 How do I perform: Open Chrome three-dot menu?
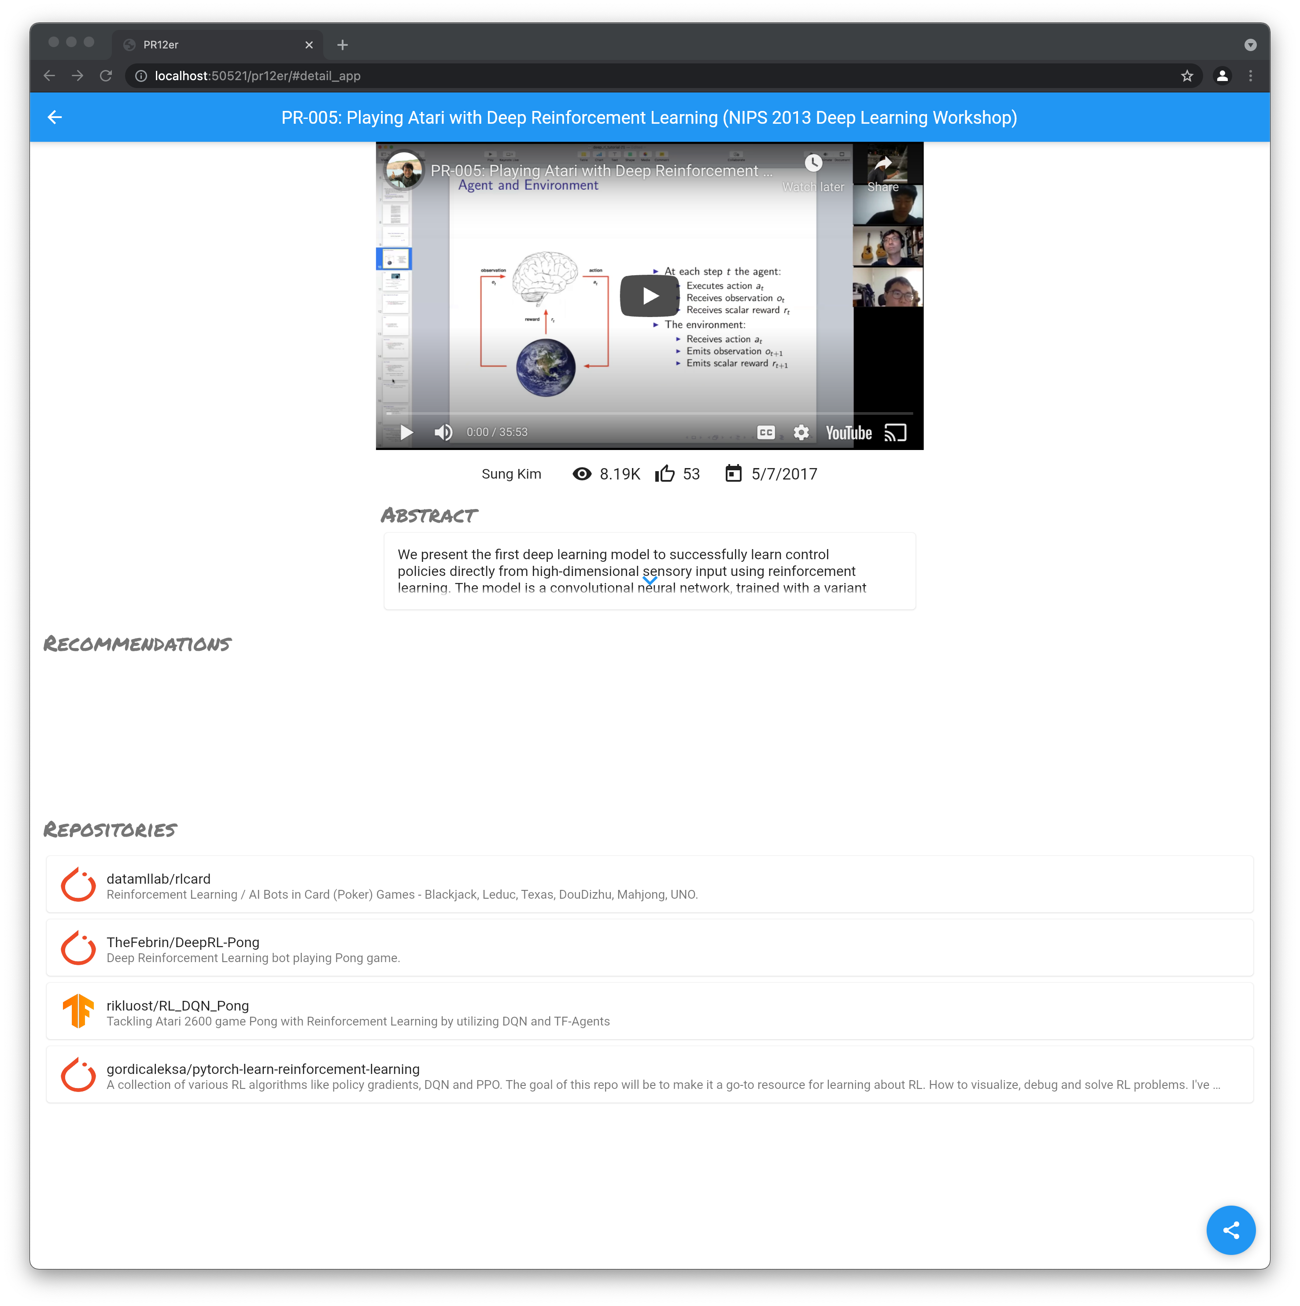coord(1251,76)
